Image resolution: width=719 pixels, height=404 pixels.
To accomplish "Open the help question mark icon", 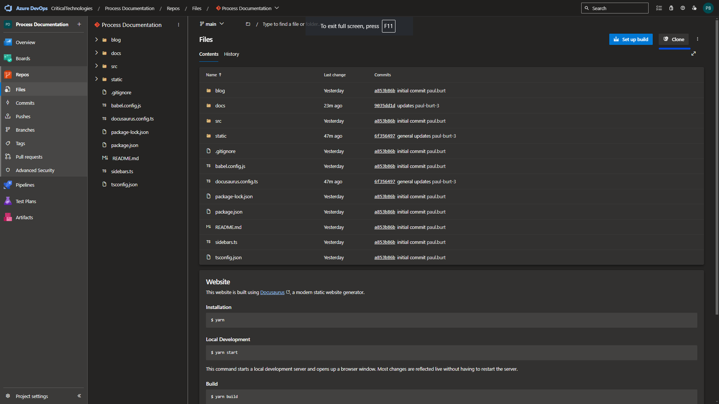I will [683, 8].
